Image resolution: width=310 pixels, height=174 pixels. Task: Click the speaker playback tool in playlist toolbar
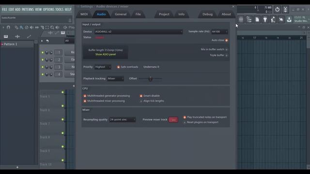(x=57, y=28)
